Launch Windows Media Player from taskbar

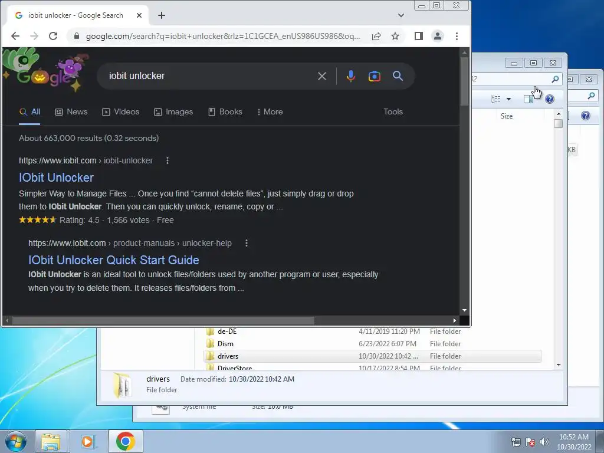click(87, 441)
